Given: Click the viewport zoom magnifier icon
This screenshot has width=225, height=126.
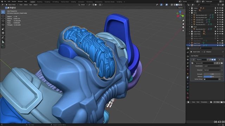Looking at the screenshot, I should click(x=183, y=21).
